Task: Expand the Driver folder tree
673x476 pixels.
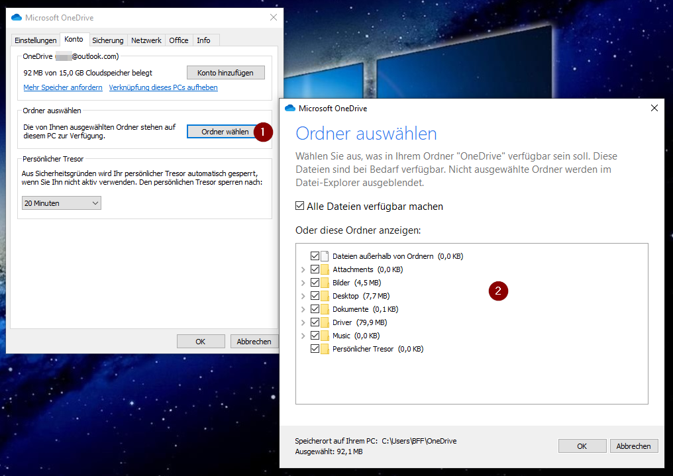Action: (x=303, y=323)
